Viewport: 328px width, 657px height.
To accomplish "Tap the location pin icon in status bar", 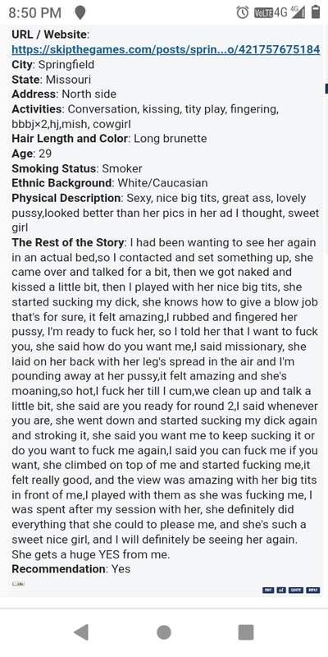I will tap(80, 13).
